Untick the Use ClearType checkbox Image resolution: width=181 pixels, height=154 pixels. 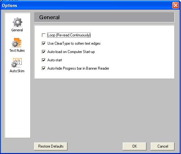[x=44, y=43]
